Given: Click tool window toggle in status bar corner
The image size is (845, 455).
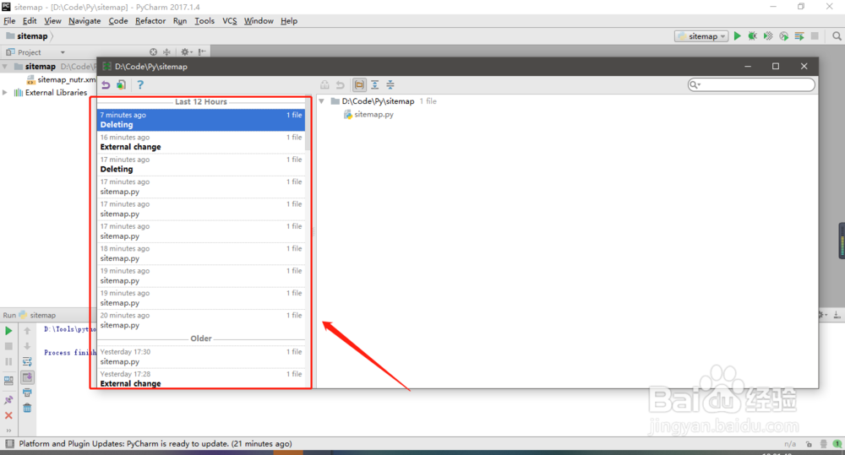Looking at the screenshot, I should point(9,444).
